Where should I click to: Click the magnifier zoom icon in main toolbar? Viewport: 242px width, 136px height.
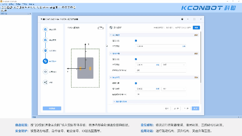(31, 8)
